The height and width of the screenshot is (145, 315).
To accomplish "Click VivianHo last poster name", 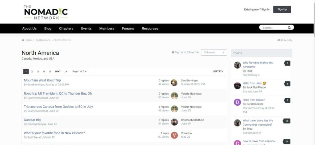I will [x=186, y=133].
